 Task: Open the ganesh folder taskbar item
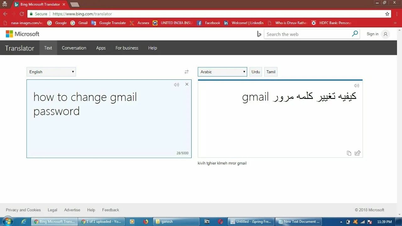pos(176,222)
